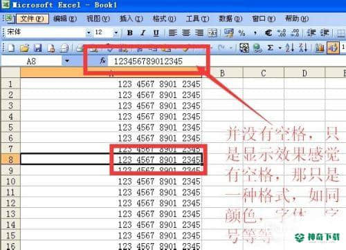Select row 8 header
The width and height of the screenshot is (346, 250).
coord(10,160)
